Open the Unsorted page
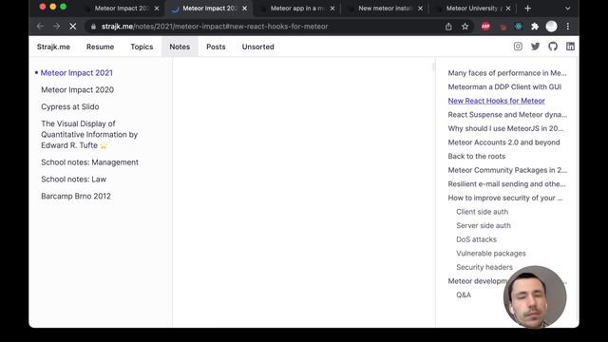The width and height of the screenshot is (608, 342). point(257,47)
